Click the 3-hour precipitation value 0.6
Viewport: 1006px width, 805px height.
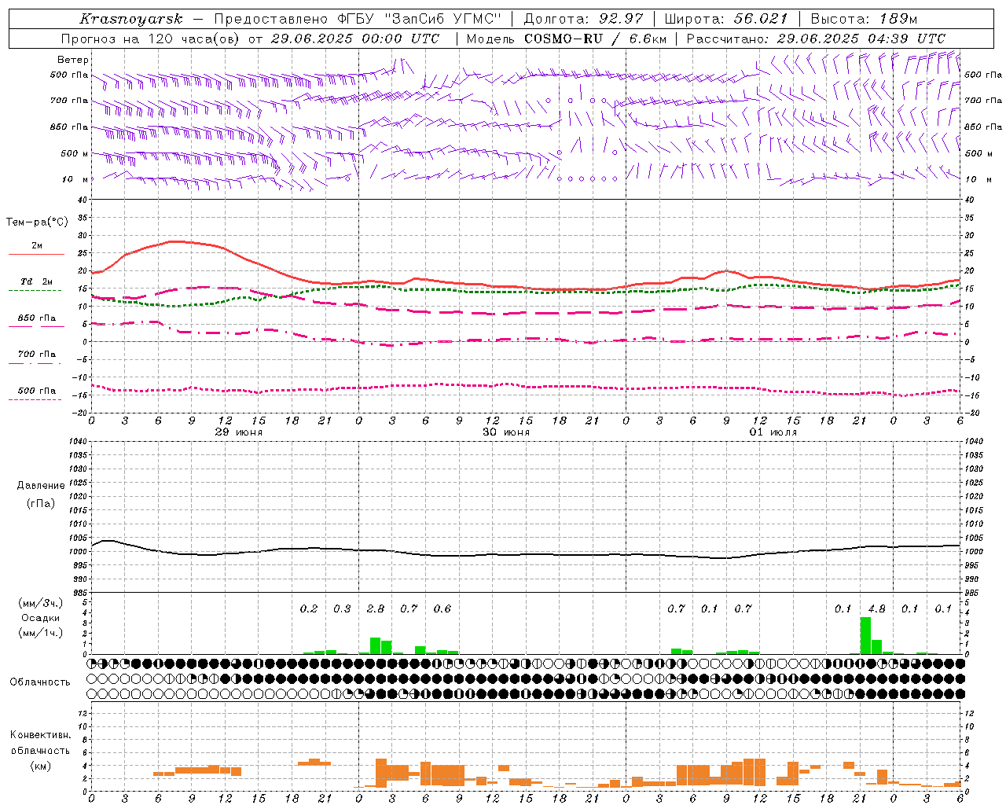[x=442, y=608]
